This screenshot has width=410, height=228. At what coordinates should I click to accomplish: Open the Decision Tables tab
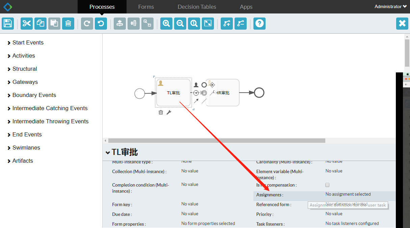click(x=197, y=7)
